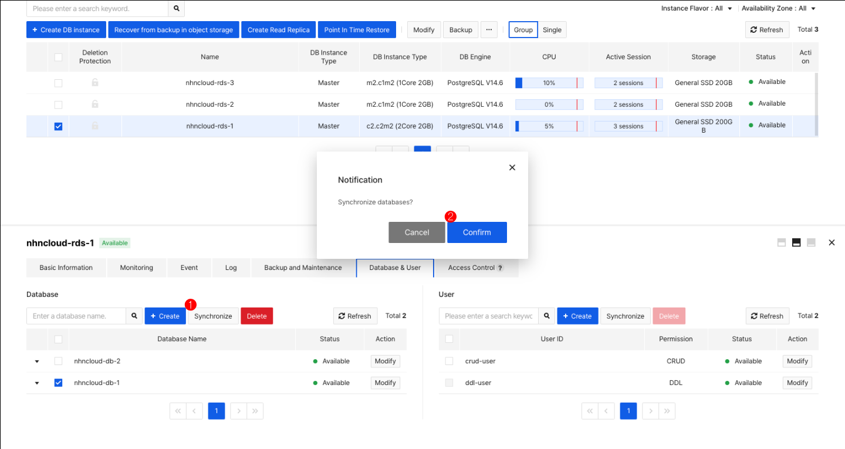845x449 pixels.
Task: Open Backup and Maintenance tab
Action: (303, 268)
